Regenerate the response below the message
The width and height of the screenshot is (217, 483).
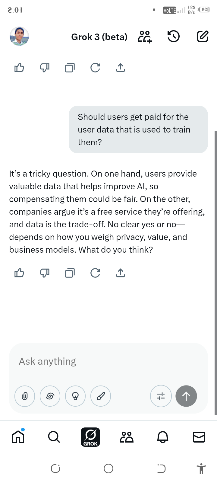95,273
